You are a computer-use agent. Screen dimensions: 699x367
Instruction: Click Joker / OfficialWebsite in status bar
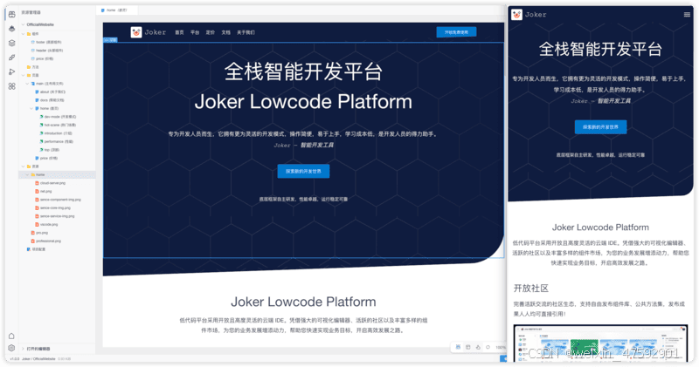(38, 358)
